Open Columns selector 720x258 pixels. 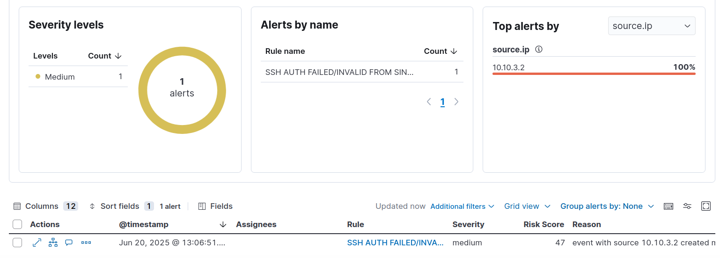[x=45, y=206]
